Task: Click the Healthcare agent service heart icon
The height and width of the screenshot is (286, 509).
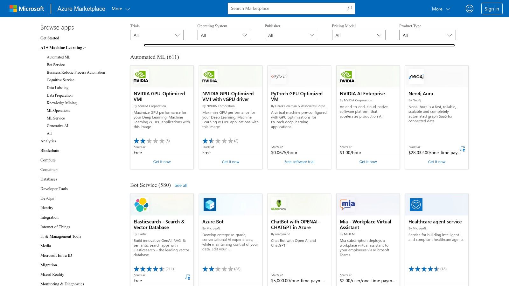Action: [416, 204]
